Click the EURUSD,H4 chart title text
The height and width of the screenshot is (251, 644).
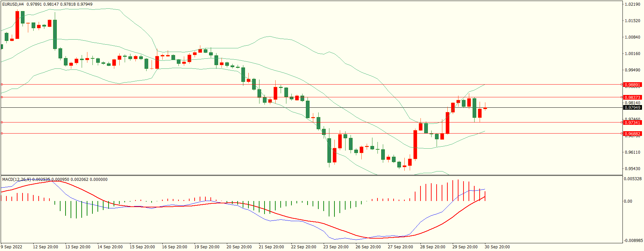tap(13, 4)
